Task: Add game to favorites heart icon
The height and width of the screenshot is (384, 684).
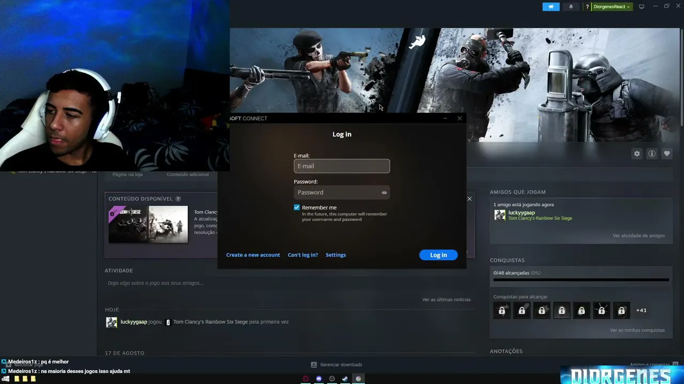Action: (x=667, y=154)
